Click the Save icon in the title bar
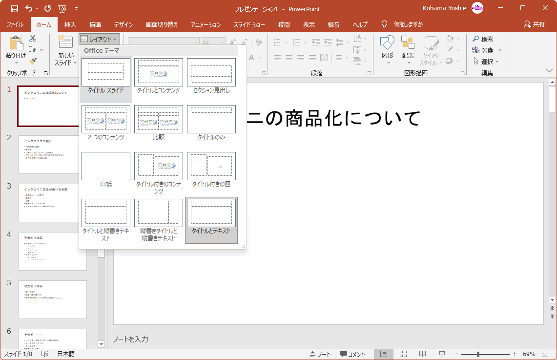This screenshot has width=557, height=360. [x=15, y=8]
